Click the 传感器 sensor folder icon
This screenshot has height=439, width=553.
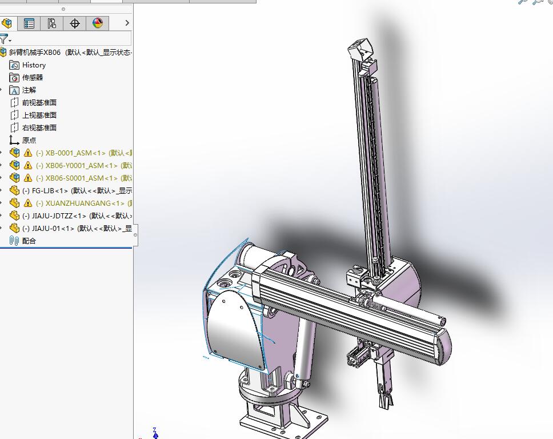14,78
